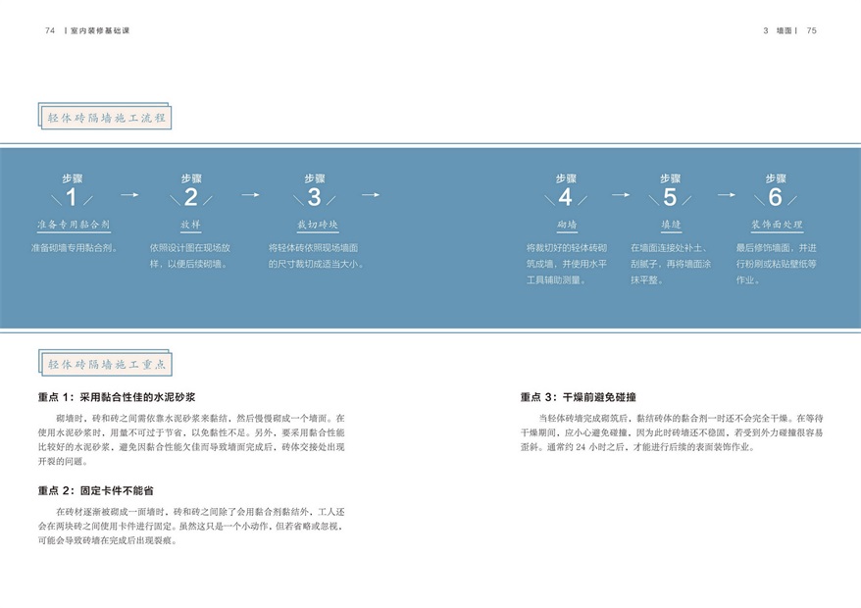Click the 轻体砖隔墙施工重点 section banner
The image size is (861, 608).
[x=107, y=365]
